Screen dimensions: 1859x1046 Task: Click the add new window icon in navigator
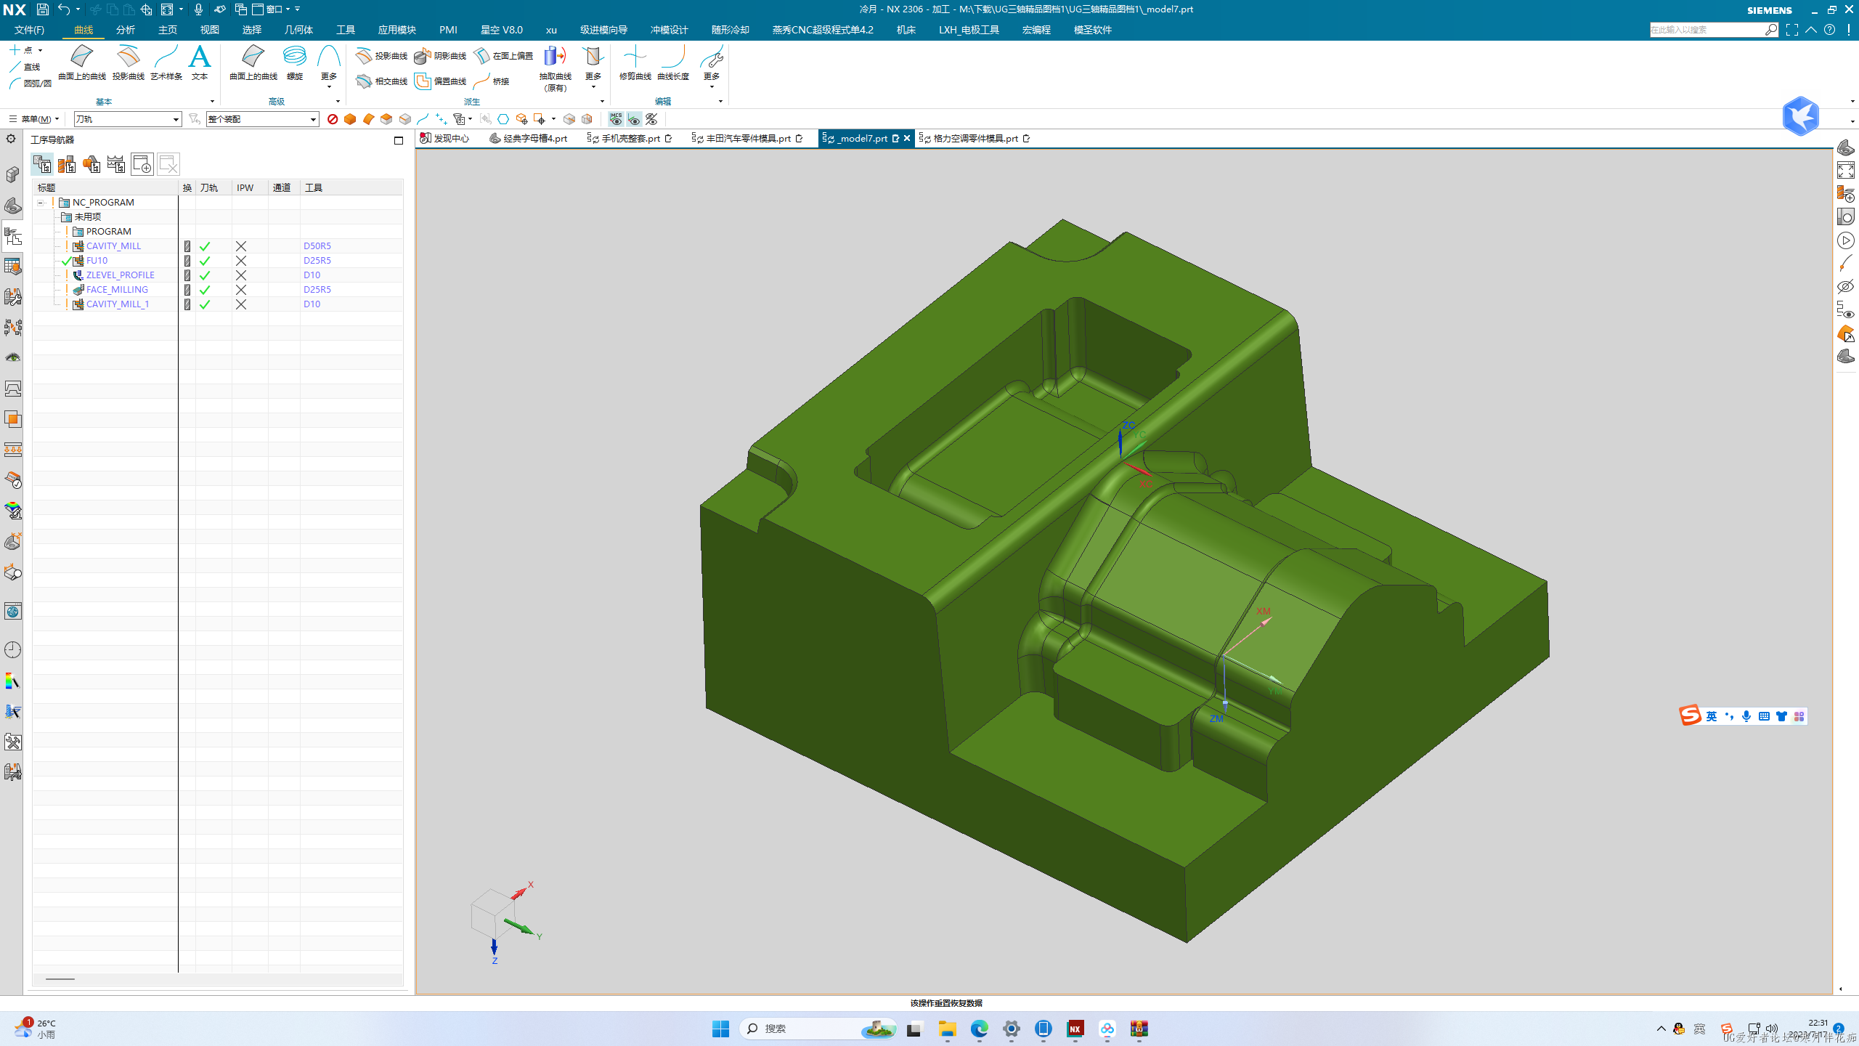coord(142,164)
